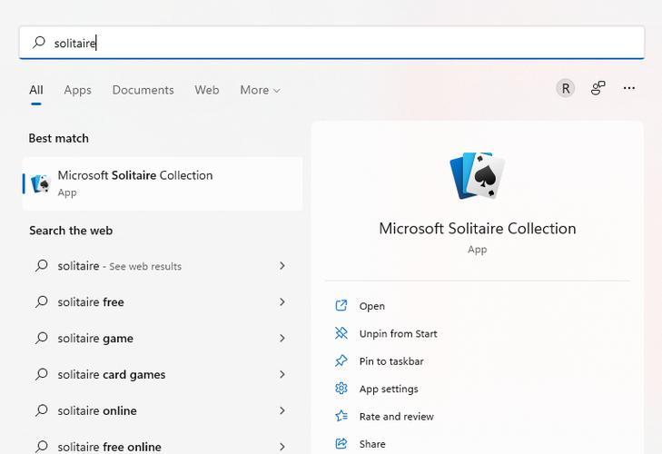Expand chevron for 'solitaire online'
The width and height of the screenshot is (662, 454).
click(x=282, y=410)
